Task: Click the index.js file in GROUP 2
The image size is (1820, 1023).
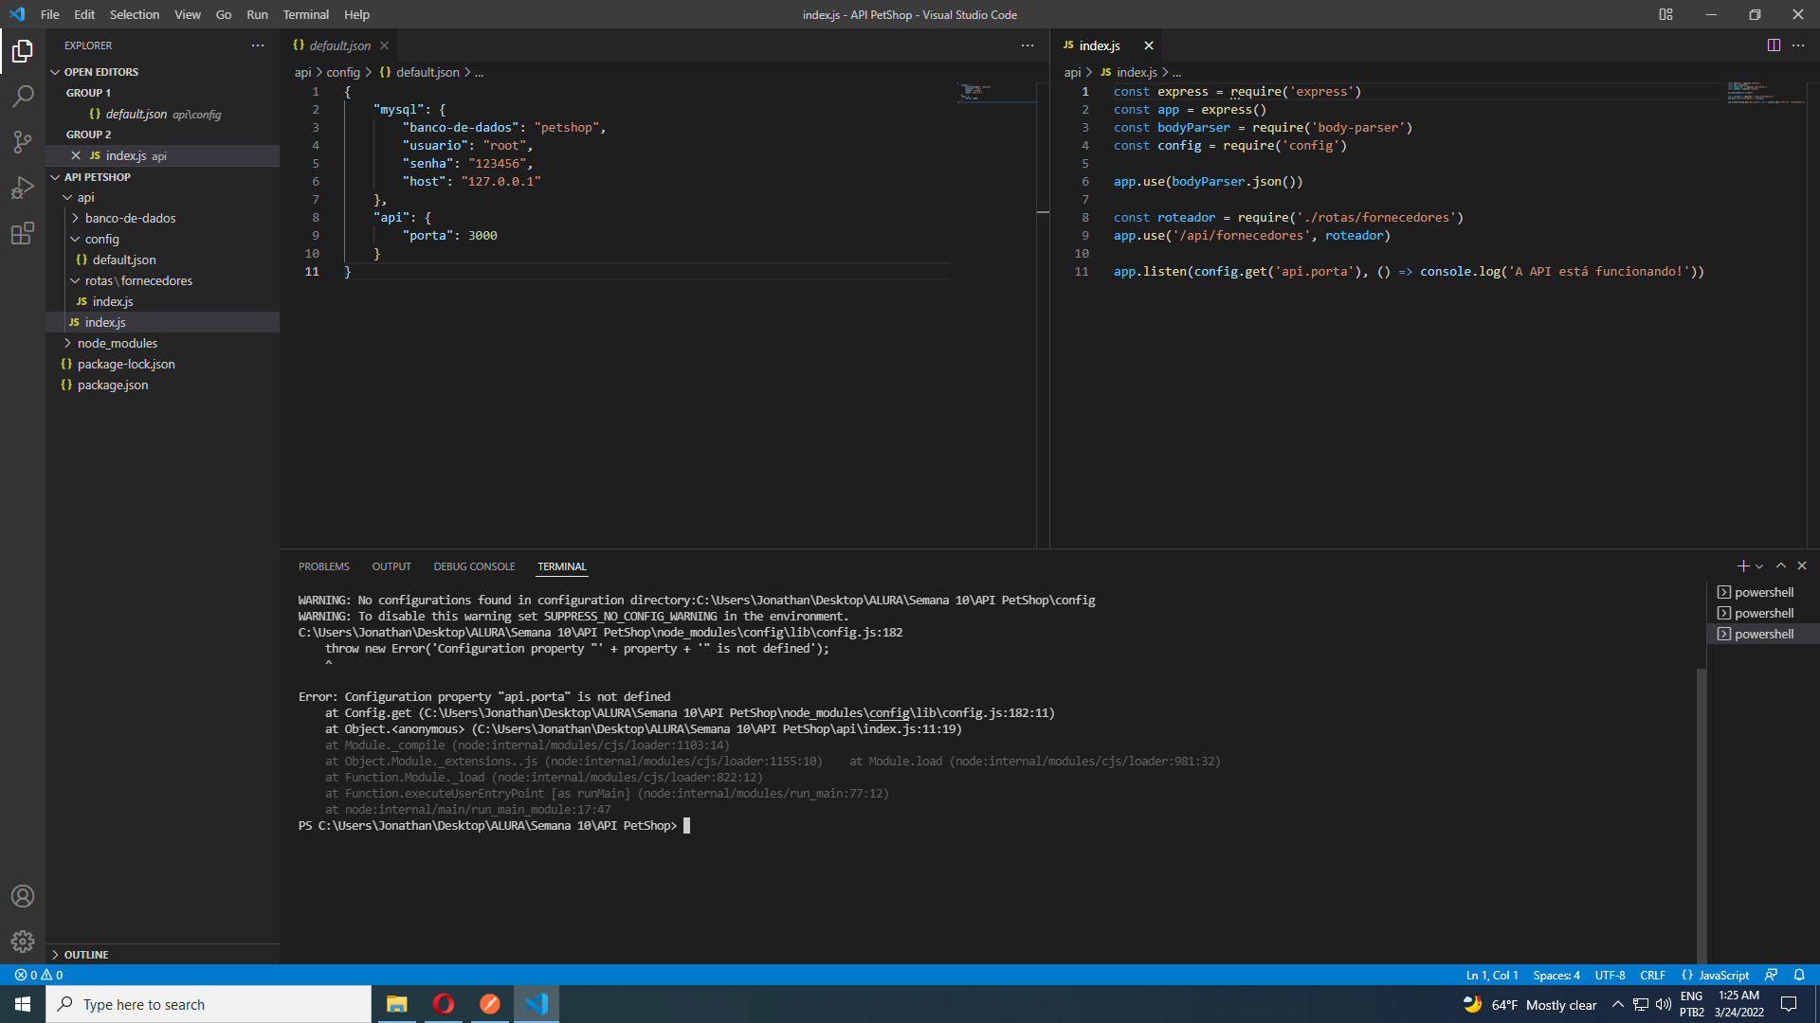Action: (x=126, y=155)
